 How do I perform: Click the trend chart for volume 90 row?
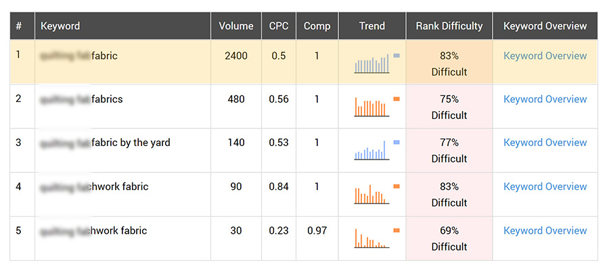(371, 194)
